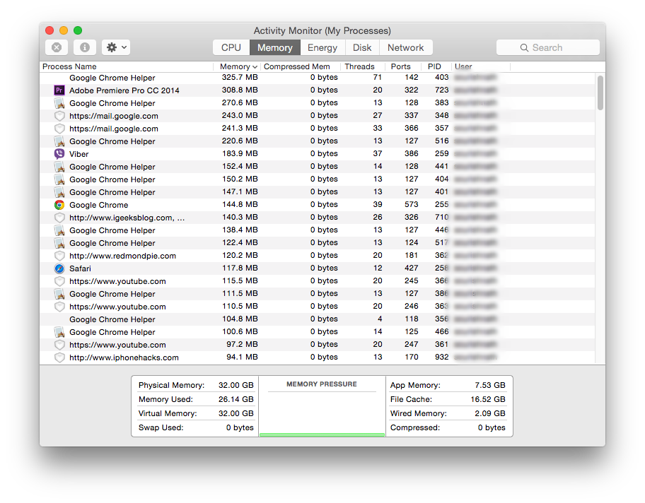The width and height of the screenshot is (645, 503).
Task: Select the Memory tab
Action: [x=275, y=47]
